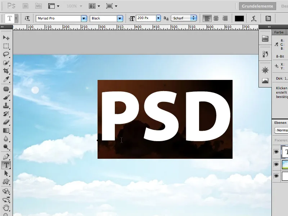Select the Horizontal Type tool in toolbox
This screenshot has width=288, height=216.
point(6,165)
